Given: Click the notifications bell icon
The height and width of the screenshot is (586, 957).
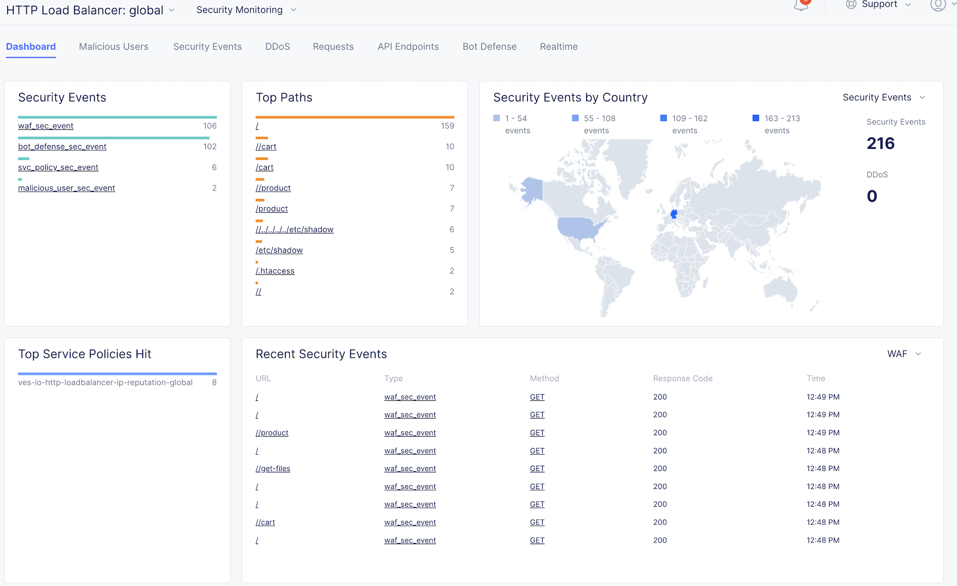Looking at the screenshot, I should [x=801, y=6].
